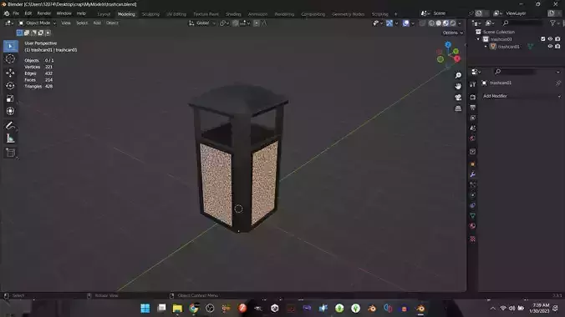The width and height of the screenshot is (565, 317).
Task: Toggle trashcan01 collection exclude checkbox
Action: [x=543, y=39]
